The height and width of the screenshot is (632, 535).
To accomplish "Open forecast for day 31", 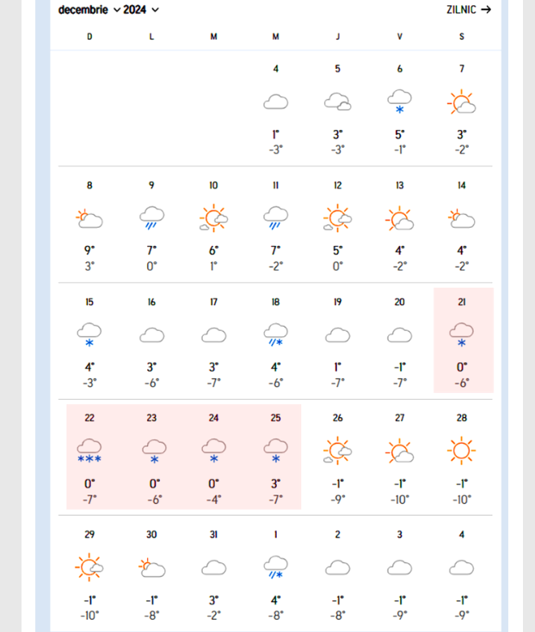I will click(x=213, y=572).
